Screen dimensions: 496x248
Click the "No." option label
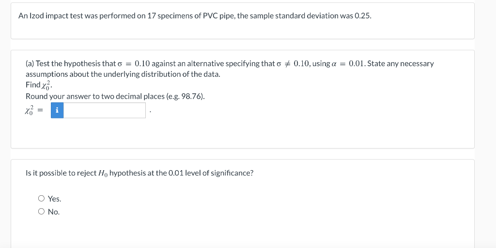54,212
